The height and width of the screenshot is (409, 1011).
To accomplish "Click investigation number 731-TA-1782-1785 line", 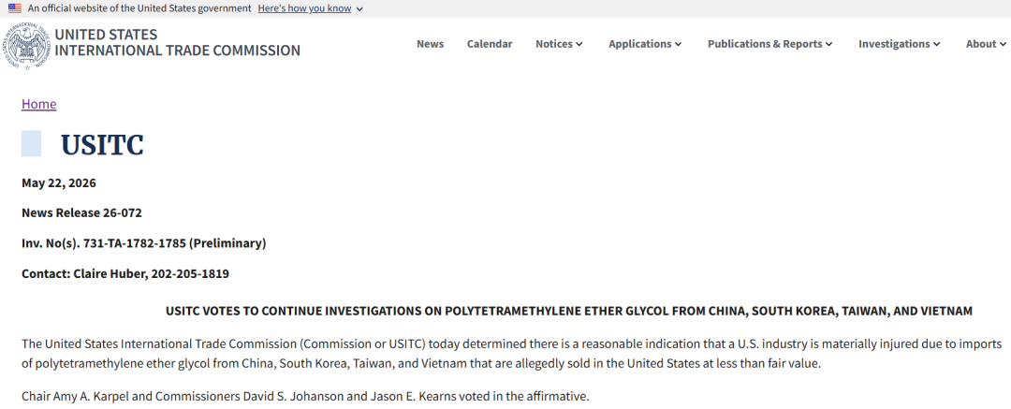I will click(x=144, y=243).
